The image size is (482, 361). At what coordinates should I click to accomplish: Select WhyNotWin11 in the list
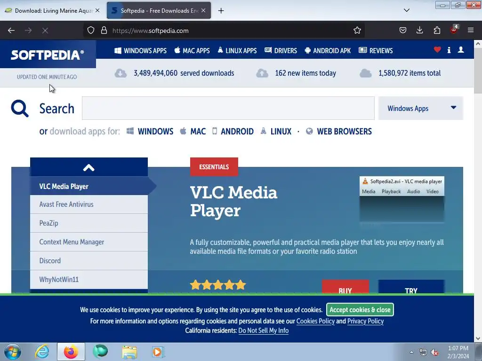89,279
